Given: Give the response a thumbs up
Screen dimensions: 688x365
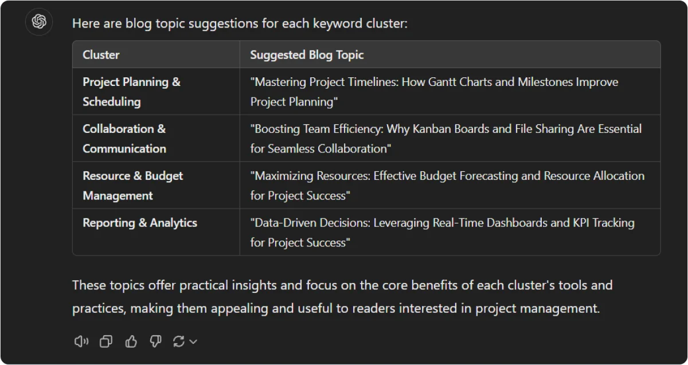Looking at the screenshot, I should [x=131, y=342].
